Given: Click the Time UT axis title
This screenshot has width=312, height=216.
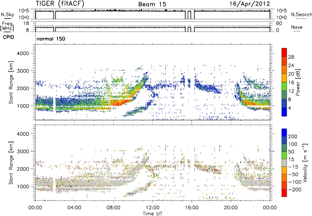Looking at the screenshot, I should [152, 214].
